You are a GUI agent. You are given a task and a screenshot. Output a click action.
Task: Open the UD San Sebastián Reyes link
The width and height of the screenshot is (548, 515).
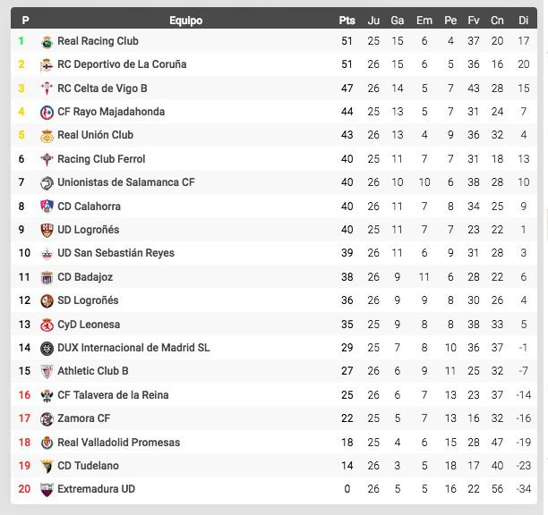(x=116, y=253)
